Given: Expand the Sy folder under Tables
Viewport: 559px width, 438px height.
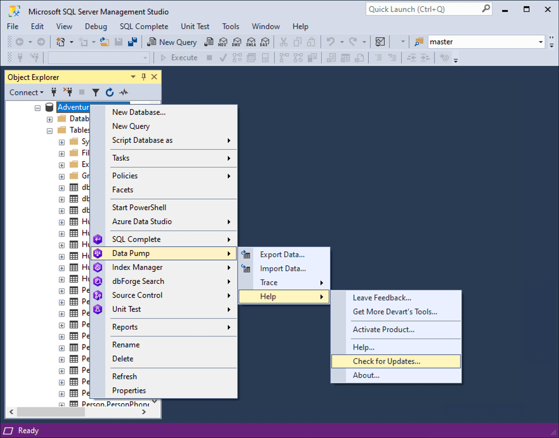Looking at the screenshot, I should 62,142.
